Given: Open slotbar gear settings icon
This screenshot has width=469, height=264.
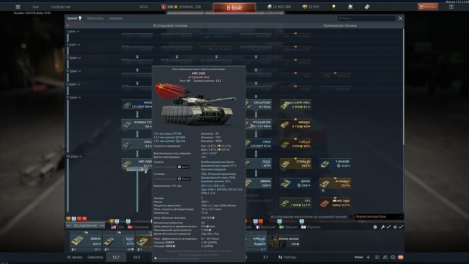Looking at the screenshot, I should (x=375, y=227).
